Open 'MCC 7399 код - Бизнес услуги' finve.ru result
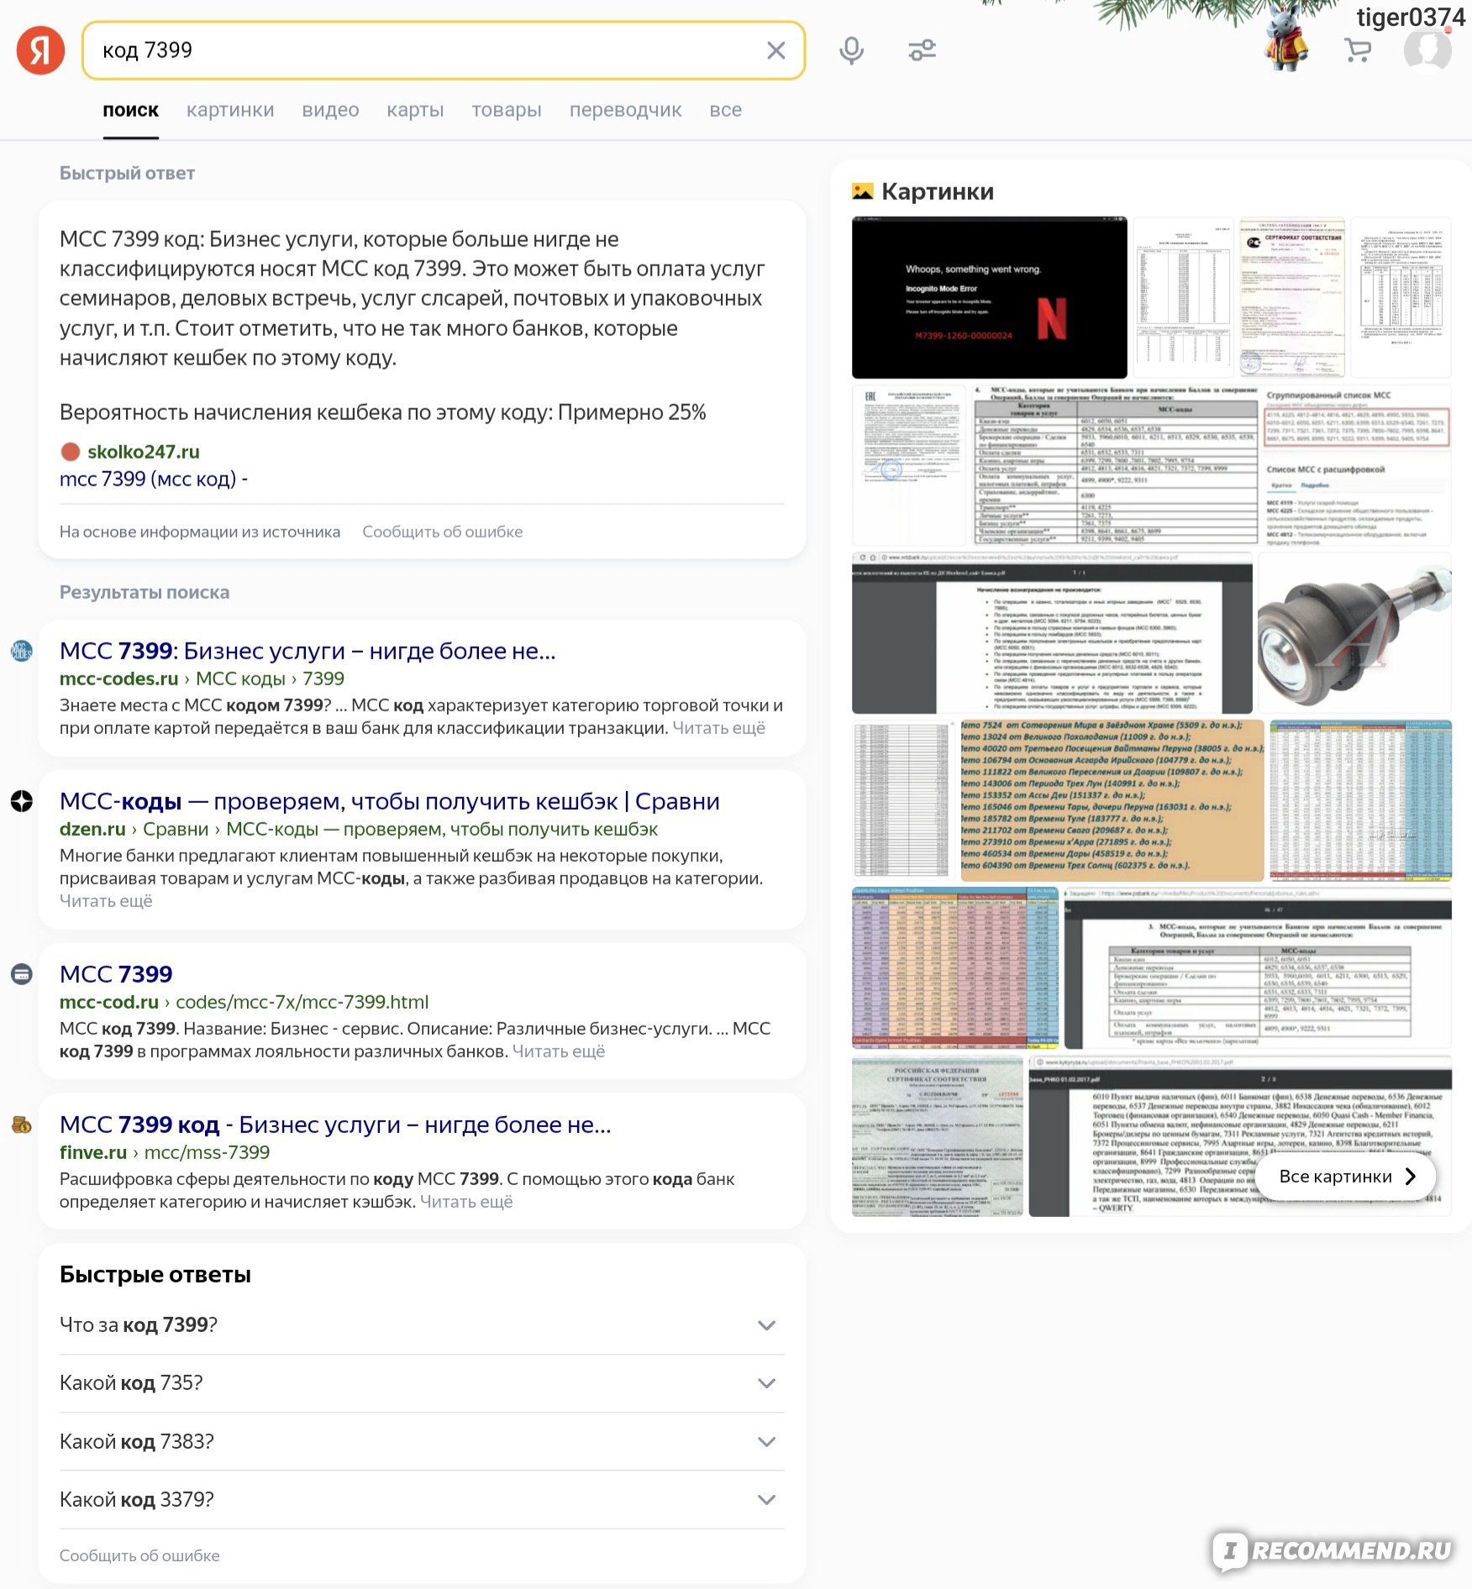Viewport: 1472px width, 1589px height. point(335,1125)
